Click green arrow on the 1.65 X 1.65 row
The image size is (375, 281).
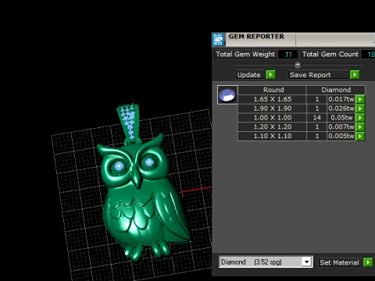click(x=360, y=99)
